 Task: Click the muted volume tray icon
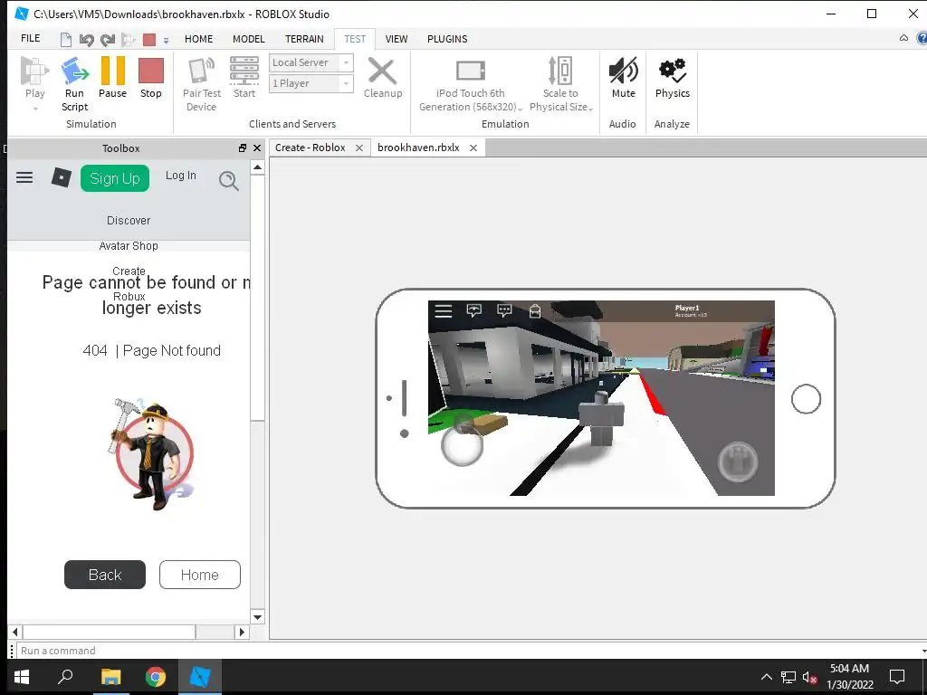click(x=809, y=677)
